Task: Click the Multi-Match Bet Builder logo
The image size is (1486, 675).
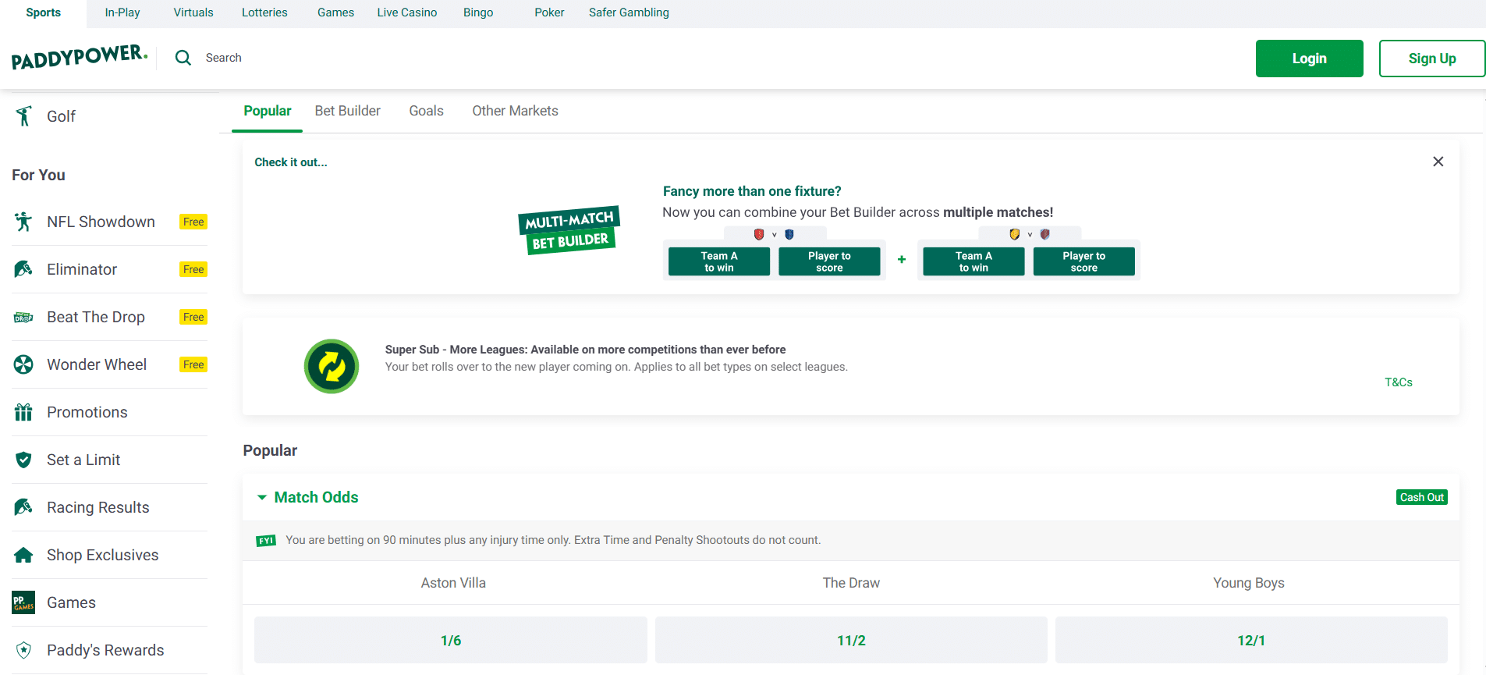Action: tap(569, 230)
